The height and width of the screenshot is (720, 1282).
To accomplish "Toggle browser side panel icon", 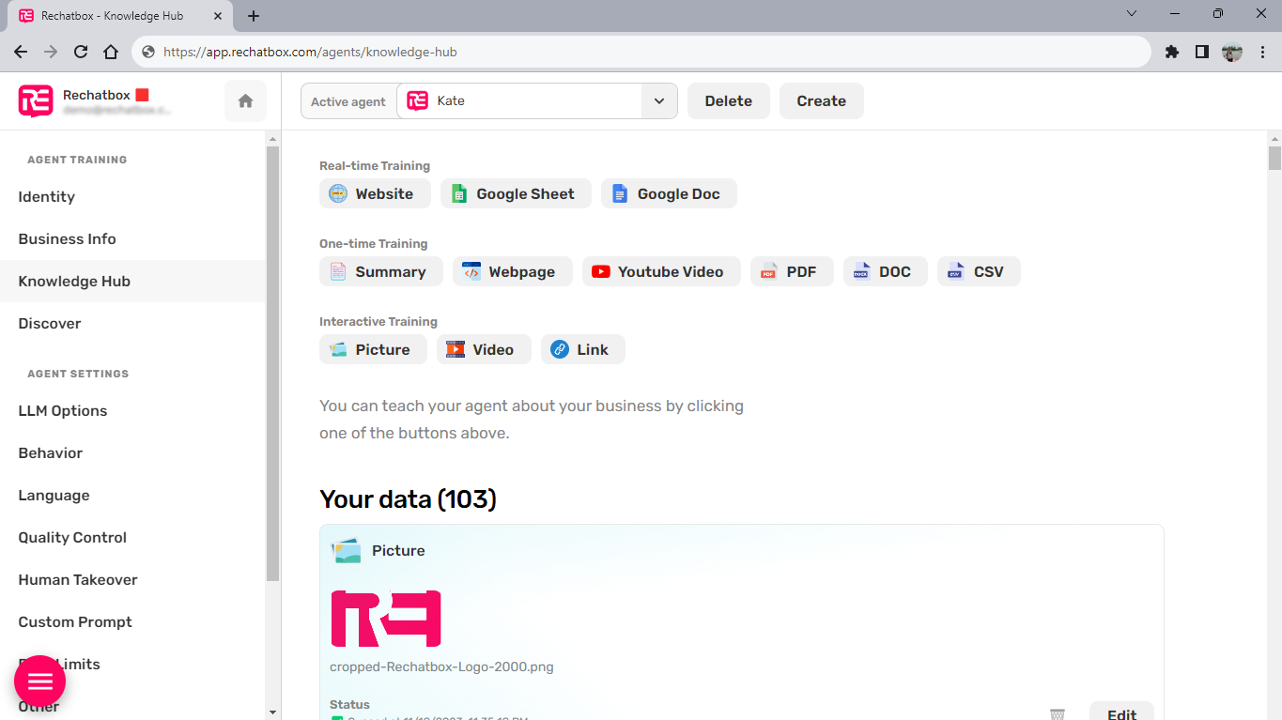I will click(x=1201, y=52).
